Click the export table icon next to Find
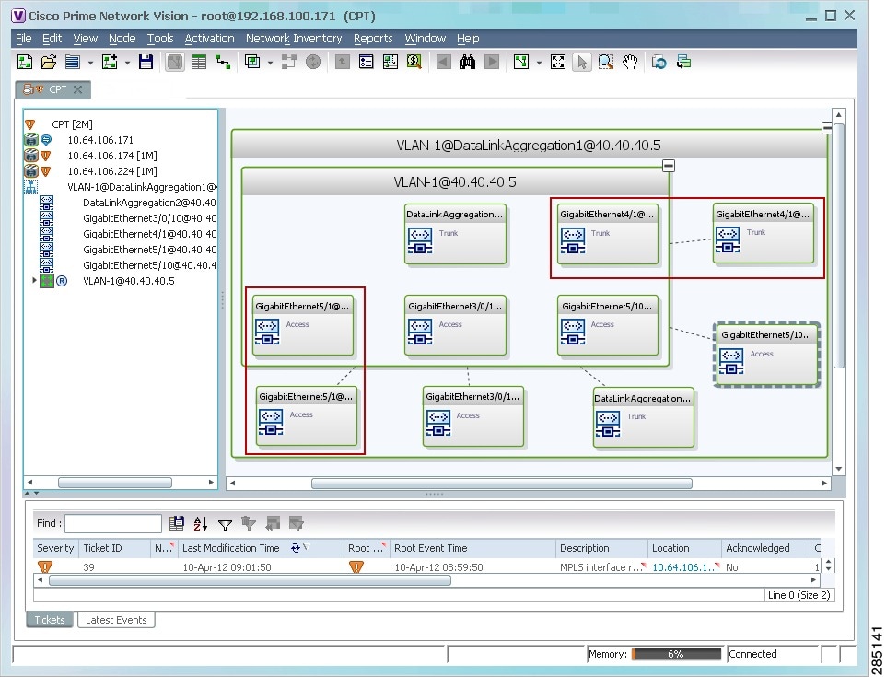The image size is (886, 677). click(x=177, y=524)
